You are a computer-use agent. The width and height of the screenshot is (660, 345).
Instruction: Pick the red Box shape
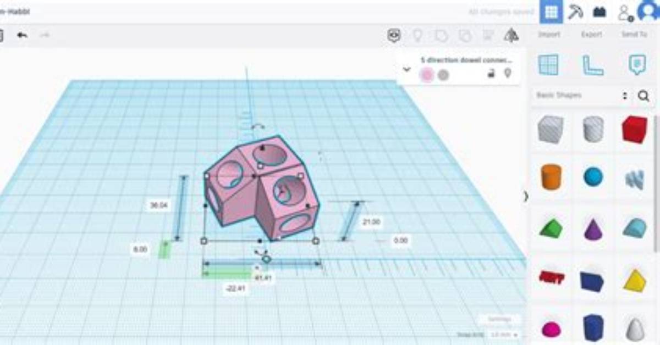point(634,130)
